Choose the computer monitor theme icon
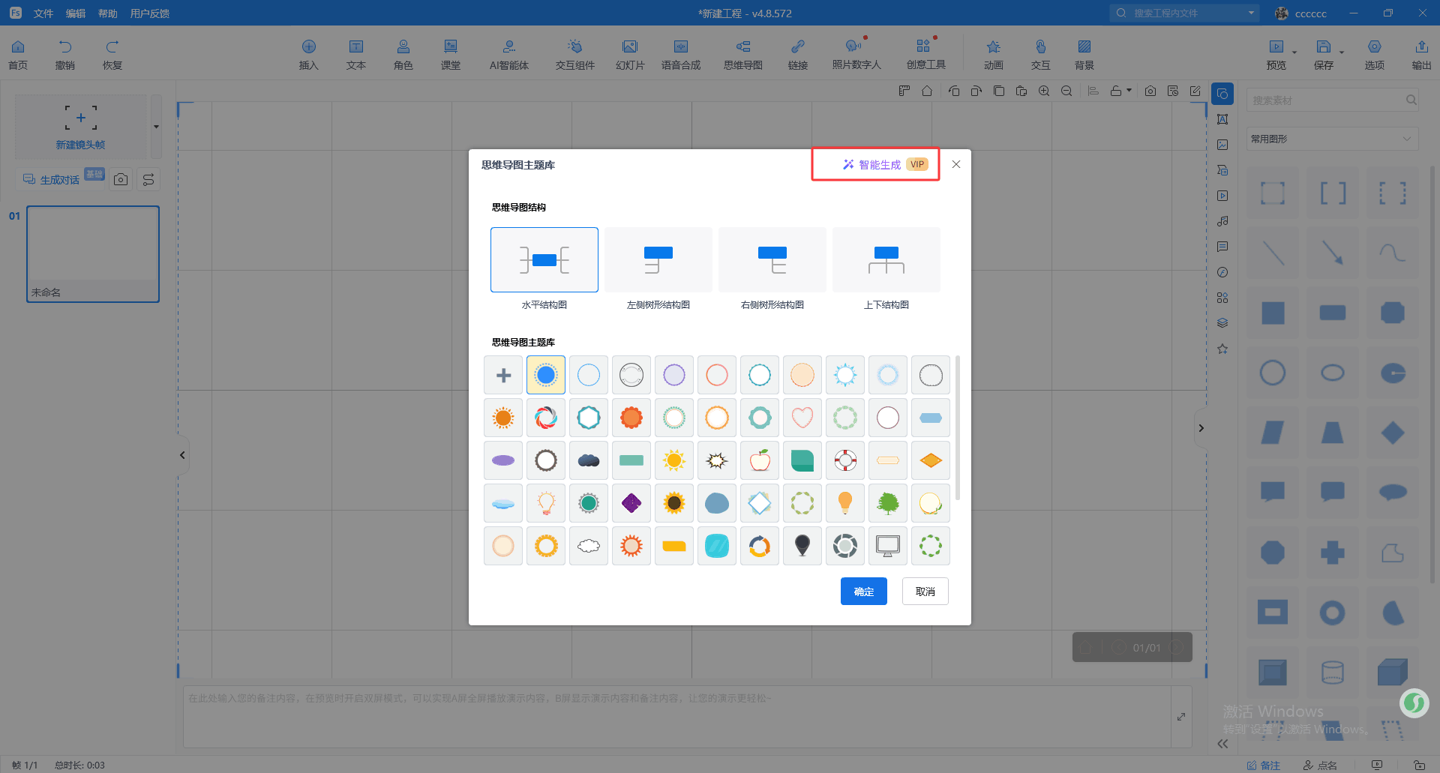This screenshot has height=773, width=1440. [888, 546]
